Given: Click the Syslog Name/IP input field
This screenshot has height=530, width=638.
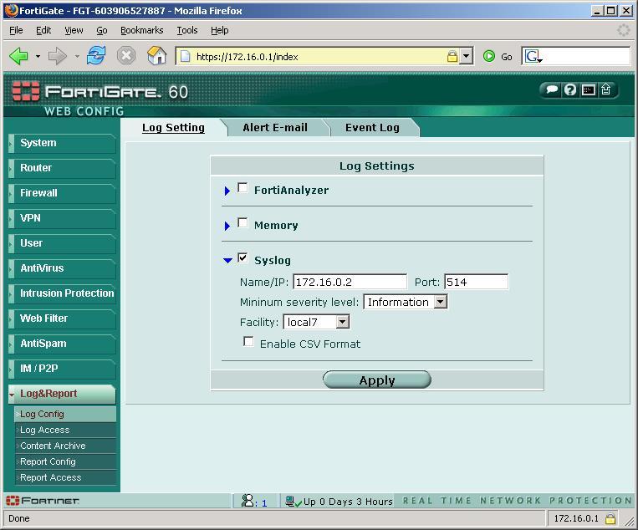Looking at the screenshot, I should point(350,282).
